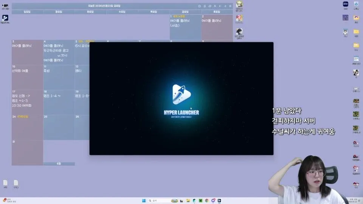Open Chrome from the taskbar
This screenshot has width=363, height=204.
(x=207, y=201)
